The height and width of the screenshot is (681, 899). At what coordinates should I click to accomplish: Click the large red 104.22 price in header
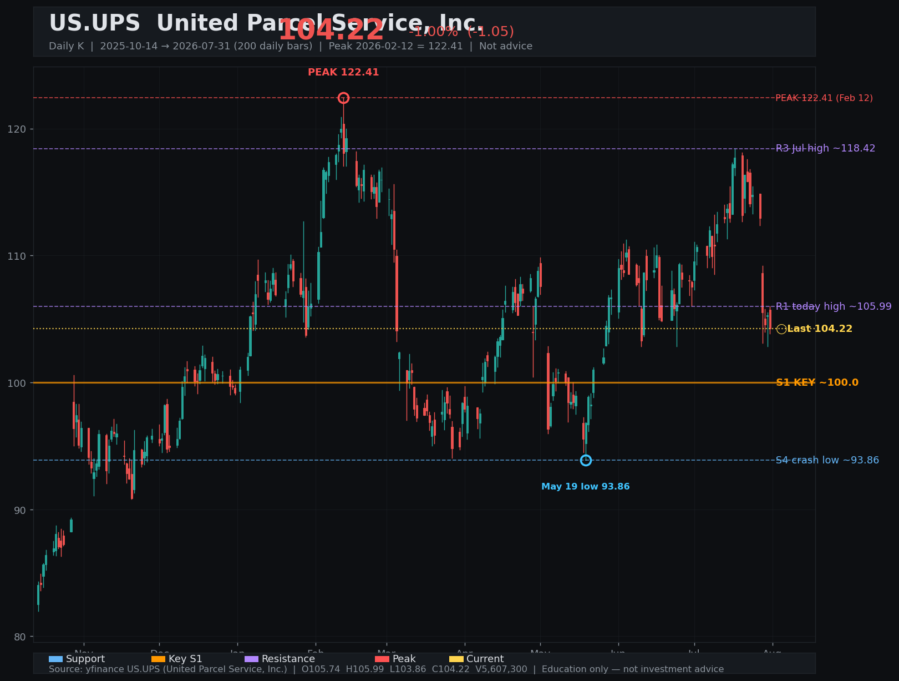(x=331, y=30)
